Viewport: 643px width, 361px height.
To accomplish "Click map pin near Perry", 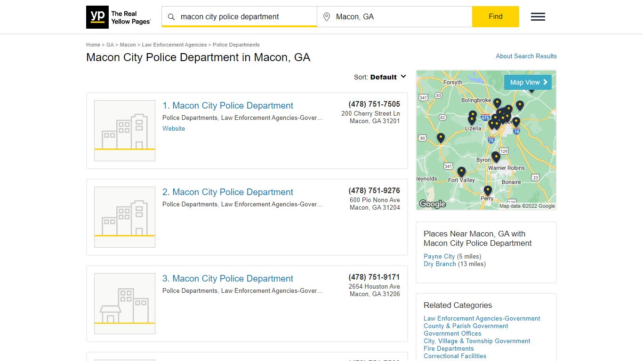I will coord(488,190).
